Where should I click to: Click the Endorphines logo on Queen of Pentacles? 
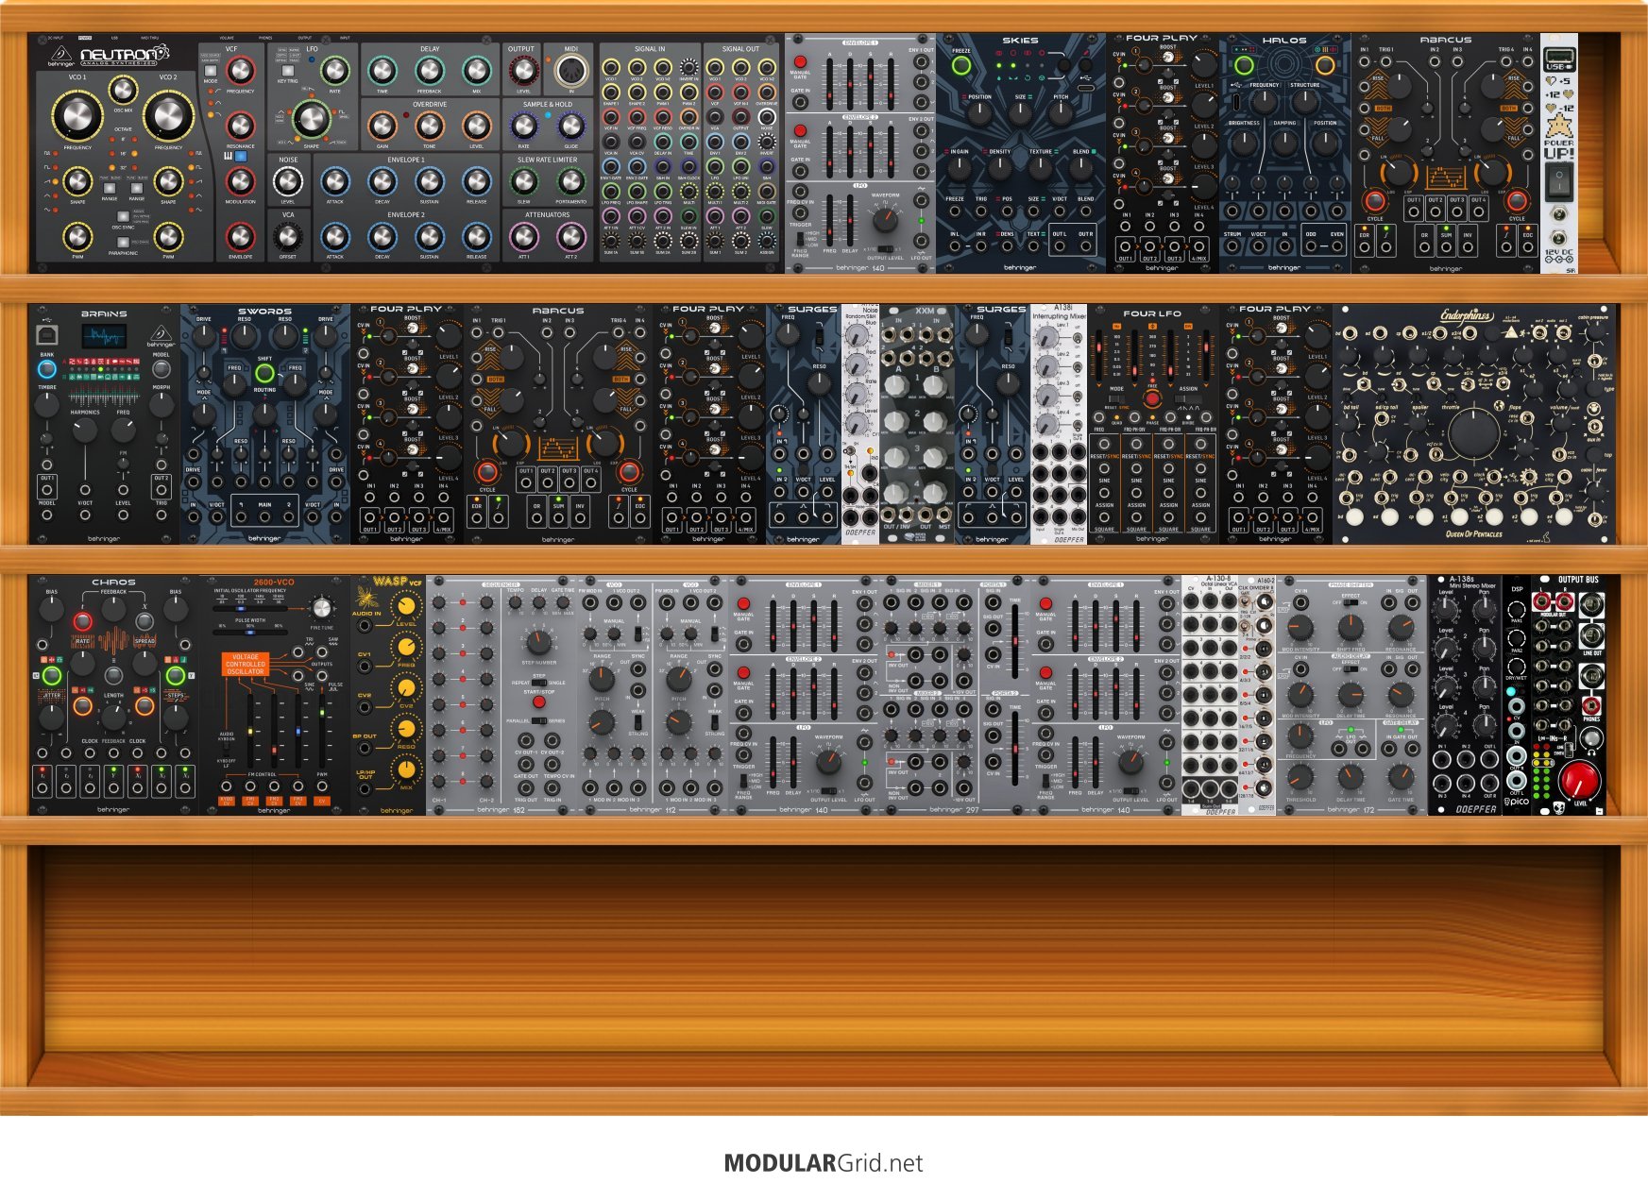(x=1468, y=316)
